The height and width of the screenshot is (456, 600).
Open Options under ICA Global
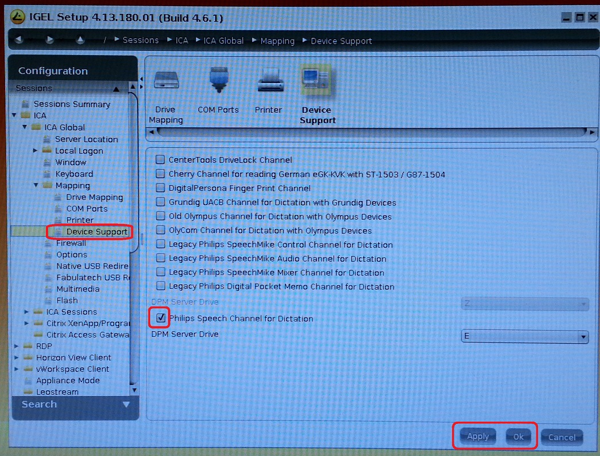coord(72,254)
